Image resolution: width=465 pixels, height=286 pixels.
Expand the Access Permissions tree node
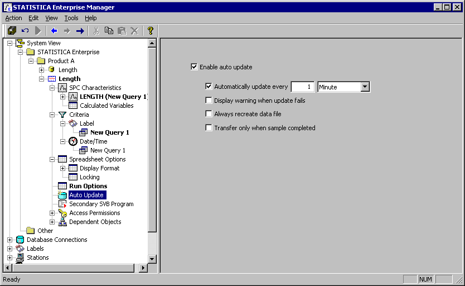52,213
